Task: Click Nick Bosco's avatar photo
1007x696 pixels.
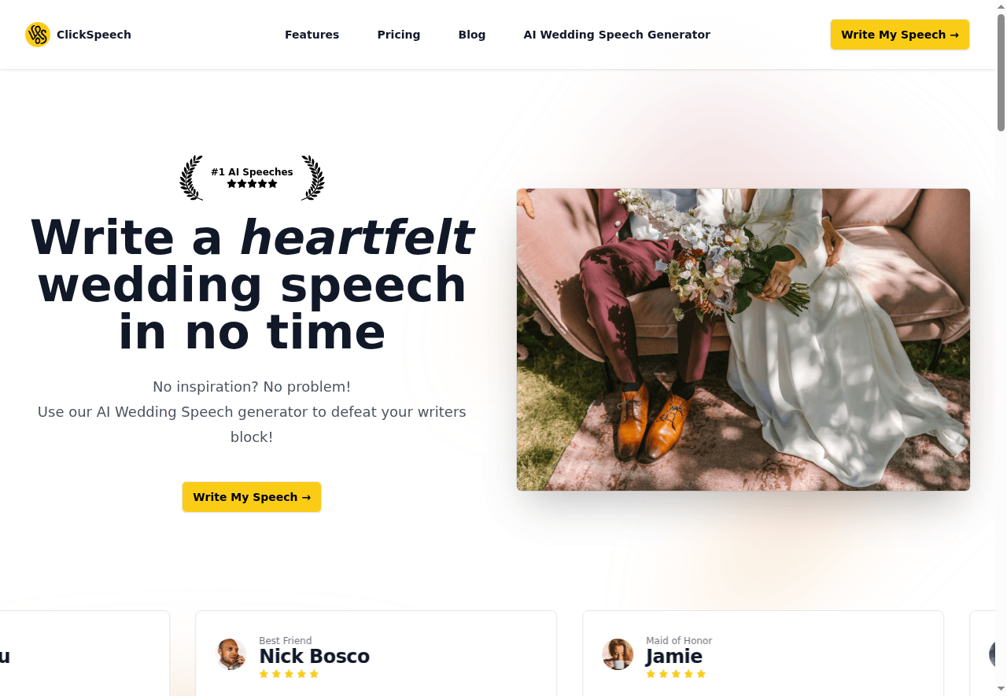Action: (231, 654)
